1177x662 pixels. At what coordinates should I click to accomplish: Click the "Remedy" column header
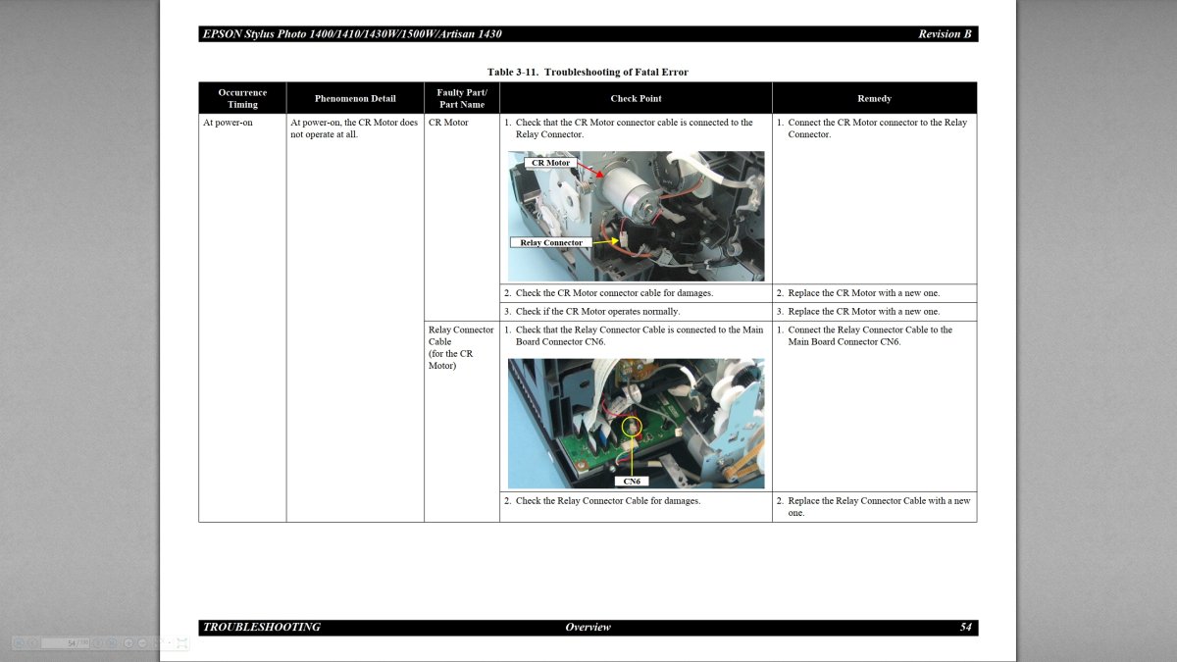[x=874, y=98]
